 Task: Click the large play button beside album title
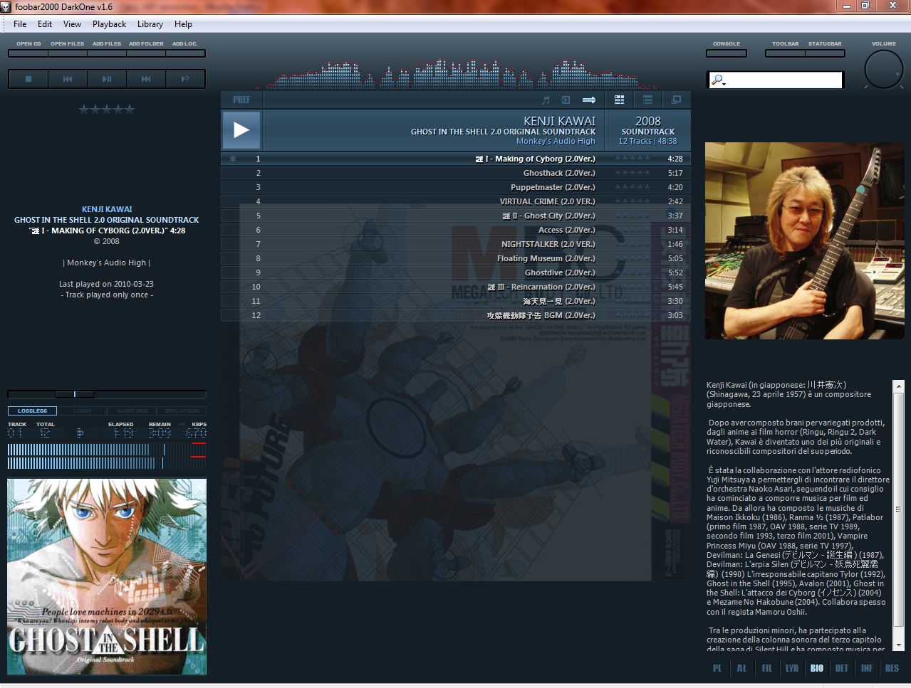coord(241,129)
